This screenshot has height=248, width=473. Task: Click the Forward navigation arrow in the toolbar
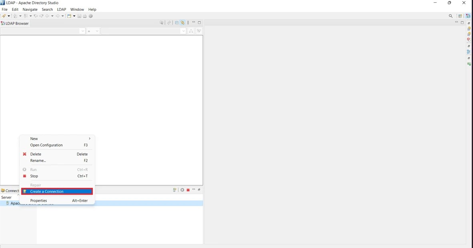[x=58, y=16]
